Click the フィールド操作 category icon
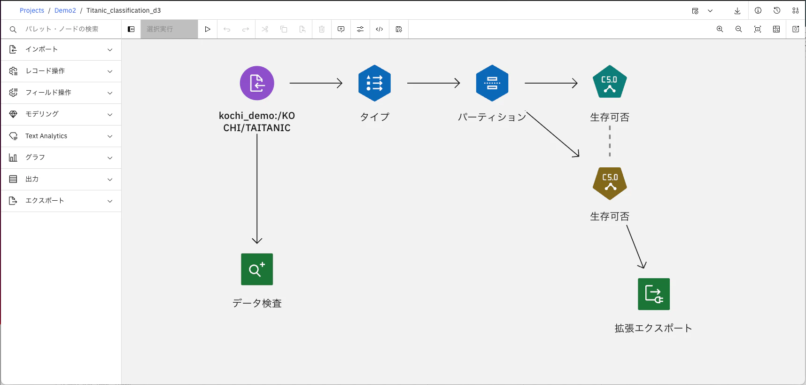Viewport: 806px width, 385px height. point(13,93)
